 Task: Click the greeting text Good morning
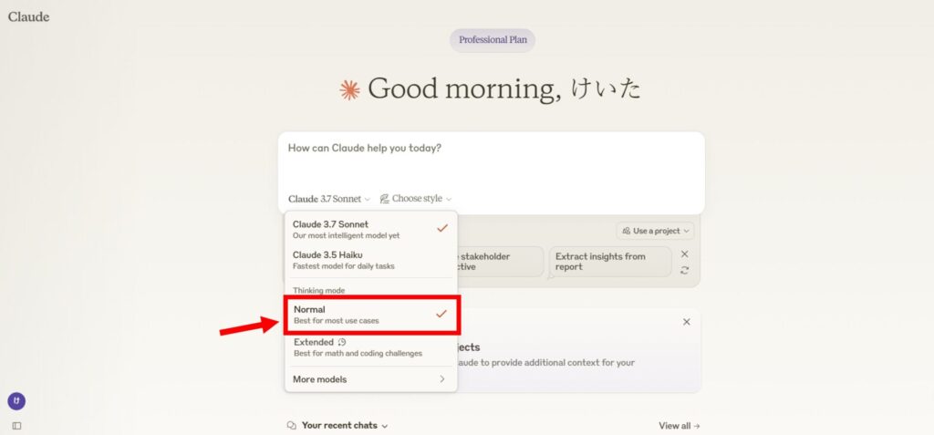pos(464,89)
